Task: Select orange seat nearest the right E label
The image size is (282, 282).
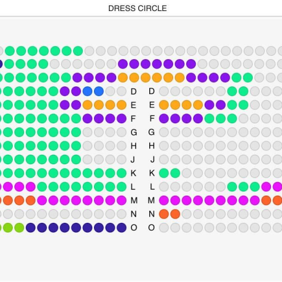Action: point(164,105)
